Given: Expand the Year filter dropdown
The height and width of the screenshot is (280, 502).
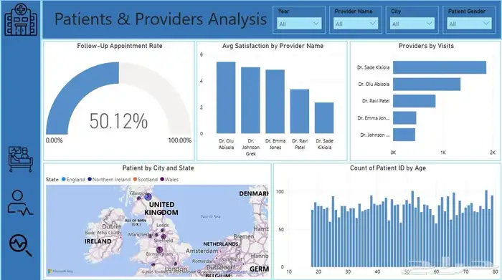Looking at the screenshot, I should pyautogui.click(x=299, y=24).
